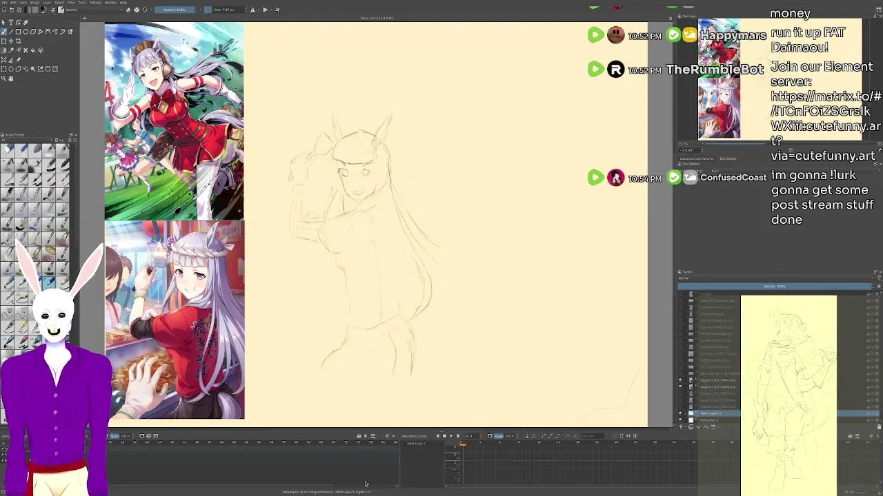The width and height of the screenshot is (883, 496).
Task: Select the Freehand Brush tool
Action: click(x=3, y=32)
